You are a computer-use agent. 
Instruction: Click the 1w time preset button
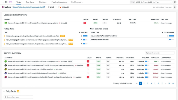pos(133,2)
